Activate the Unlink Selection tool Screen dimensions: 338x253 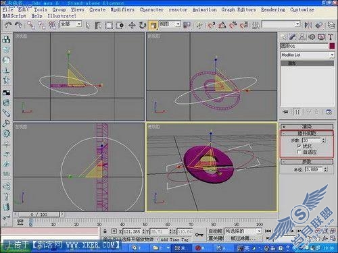click(41, 25)
